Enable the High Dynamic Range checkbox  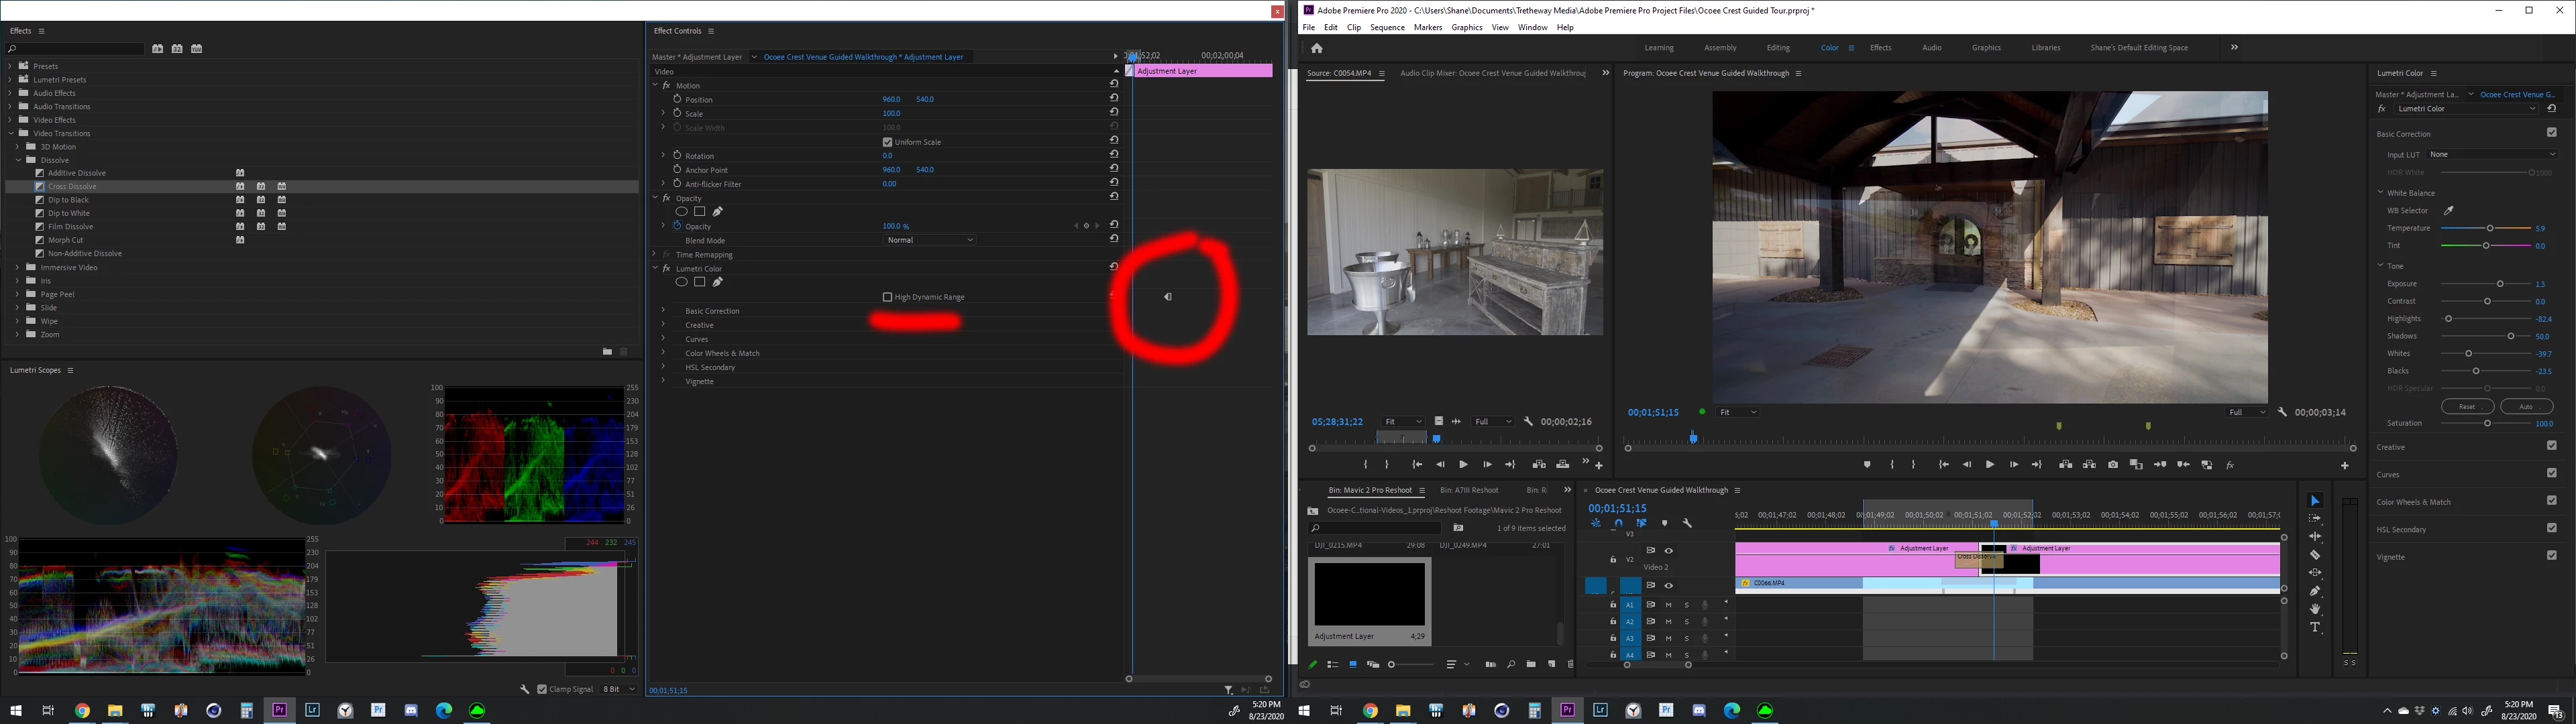coord(887,297)
